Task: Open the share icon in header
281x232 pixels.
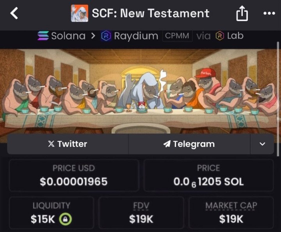Action: tap(242, 13)
